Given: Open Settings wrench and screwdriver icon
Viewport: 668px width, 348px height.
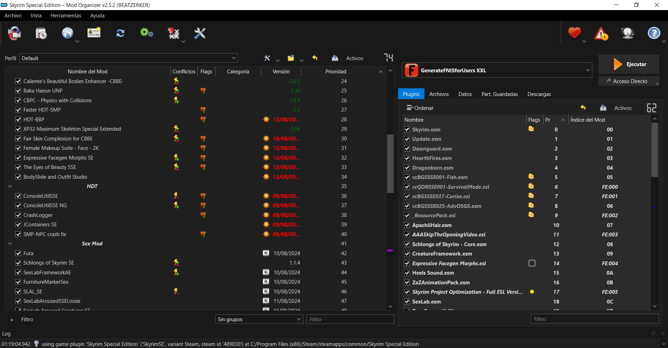Looking at the screenshot, I should click(200, 33).
